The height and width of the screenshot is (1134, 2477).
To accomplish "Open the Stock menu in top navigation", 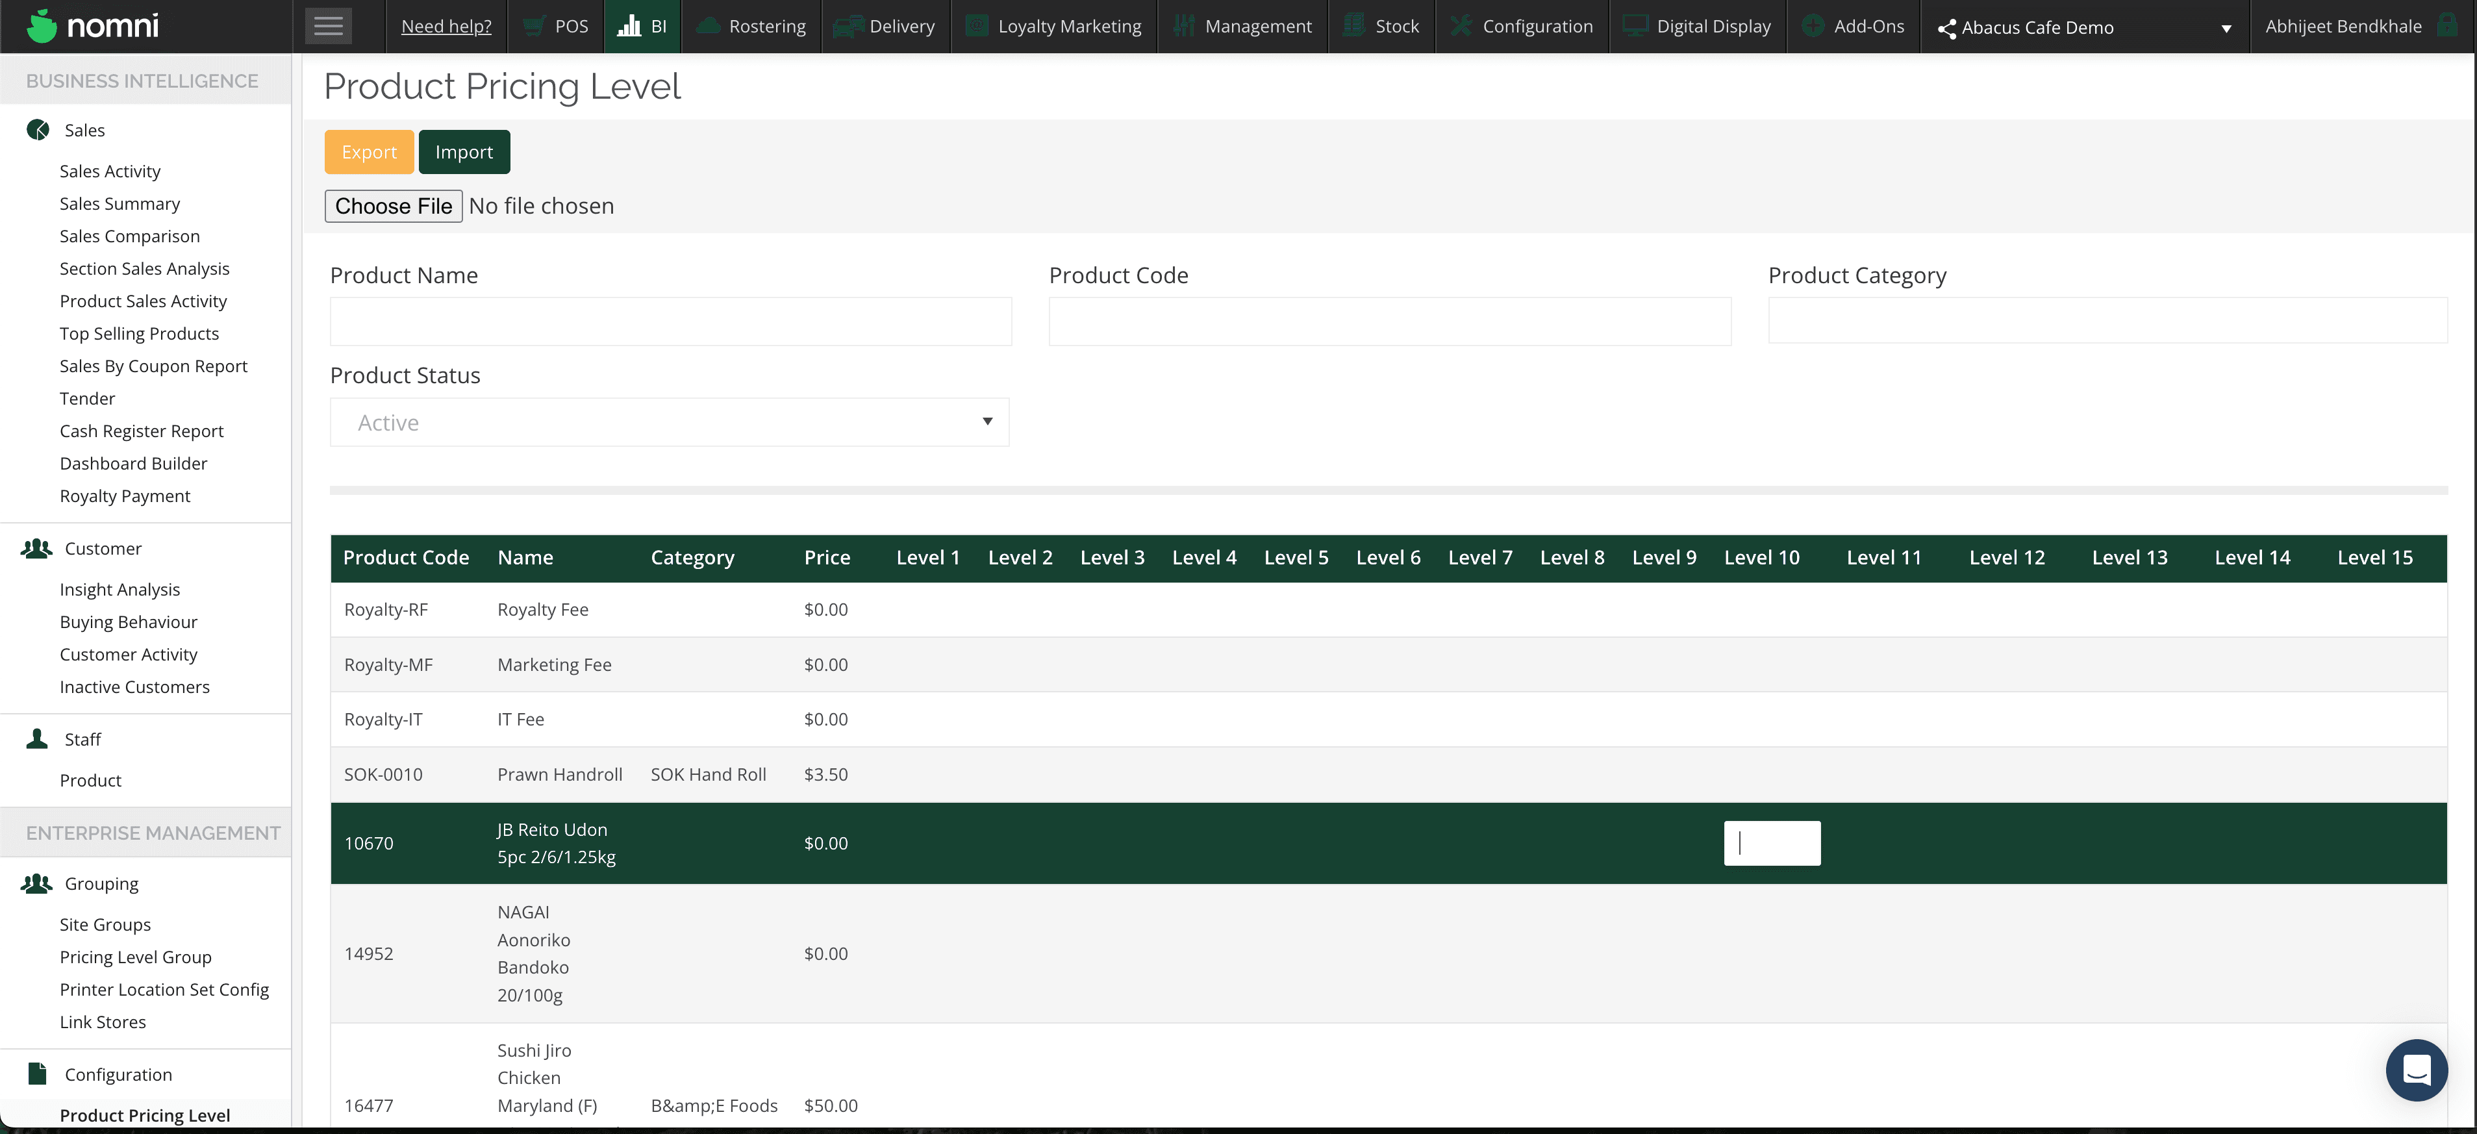I will (1381, 26).
